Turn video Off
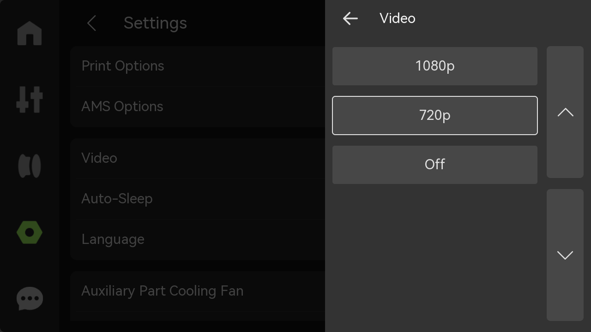This screenshot has width=591, height=332. 435,165
